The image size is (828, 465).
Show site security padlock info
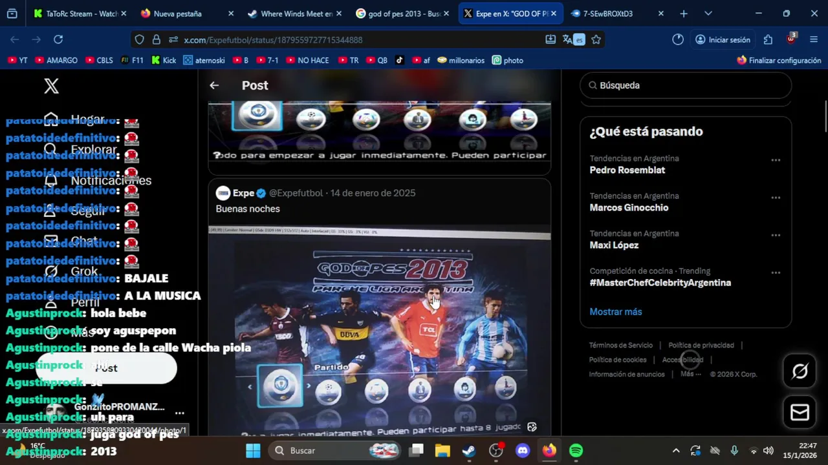tap(156, 39)
